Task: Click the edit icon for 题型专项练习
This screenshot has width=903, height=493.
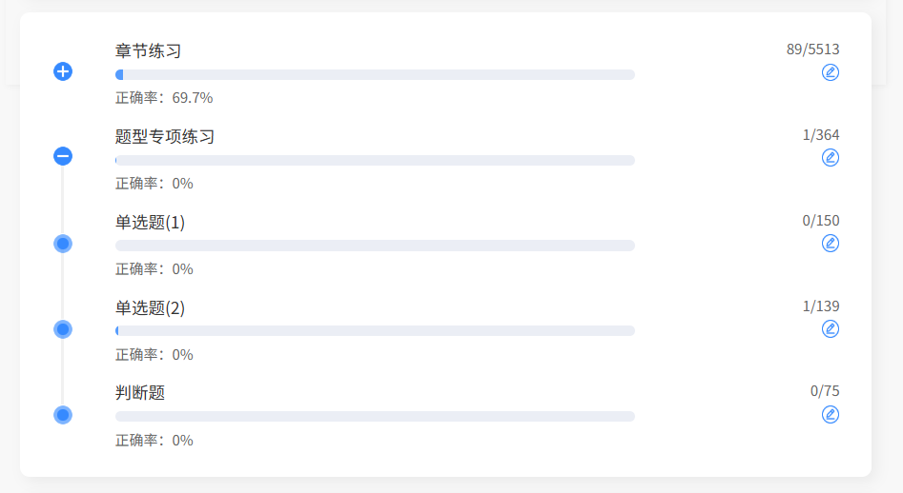Action: point(831,158)
